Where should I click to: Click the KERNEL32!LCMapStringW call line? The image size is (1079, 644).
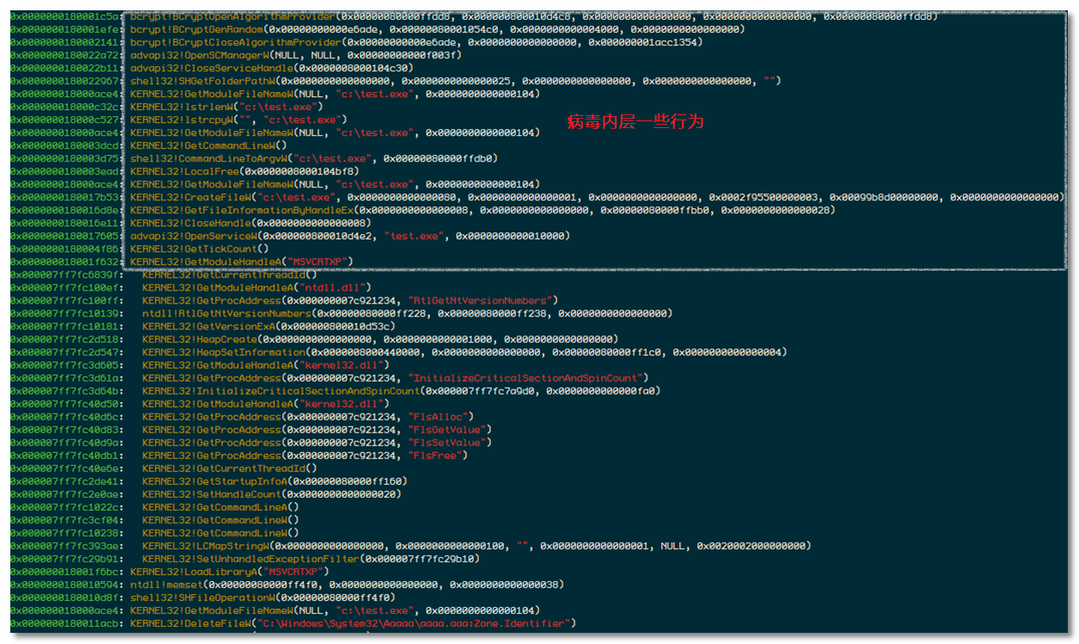pos(476,546)
